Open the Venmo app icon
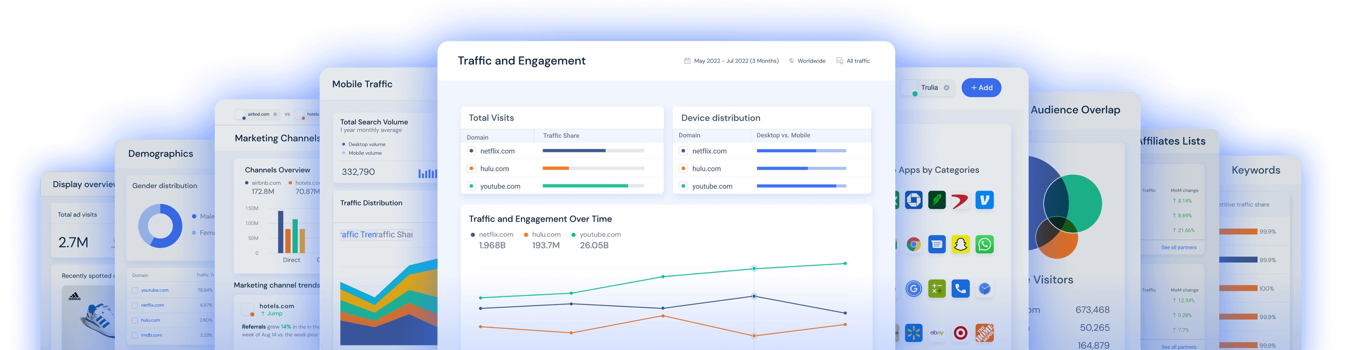The image size is (1361, 350). pos(984,200)
